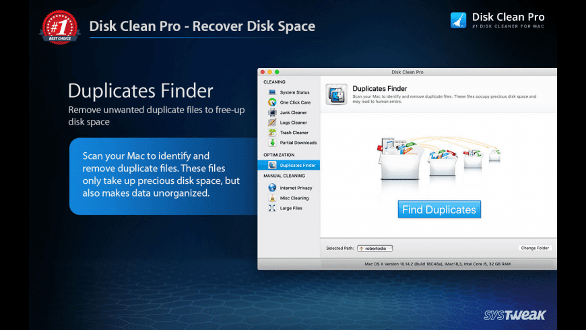Select the highlighted Duplicates Finder label
The height and width of the screenshot is (330, 586).
pyautogui.click(x=298, y=165)
